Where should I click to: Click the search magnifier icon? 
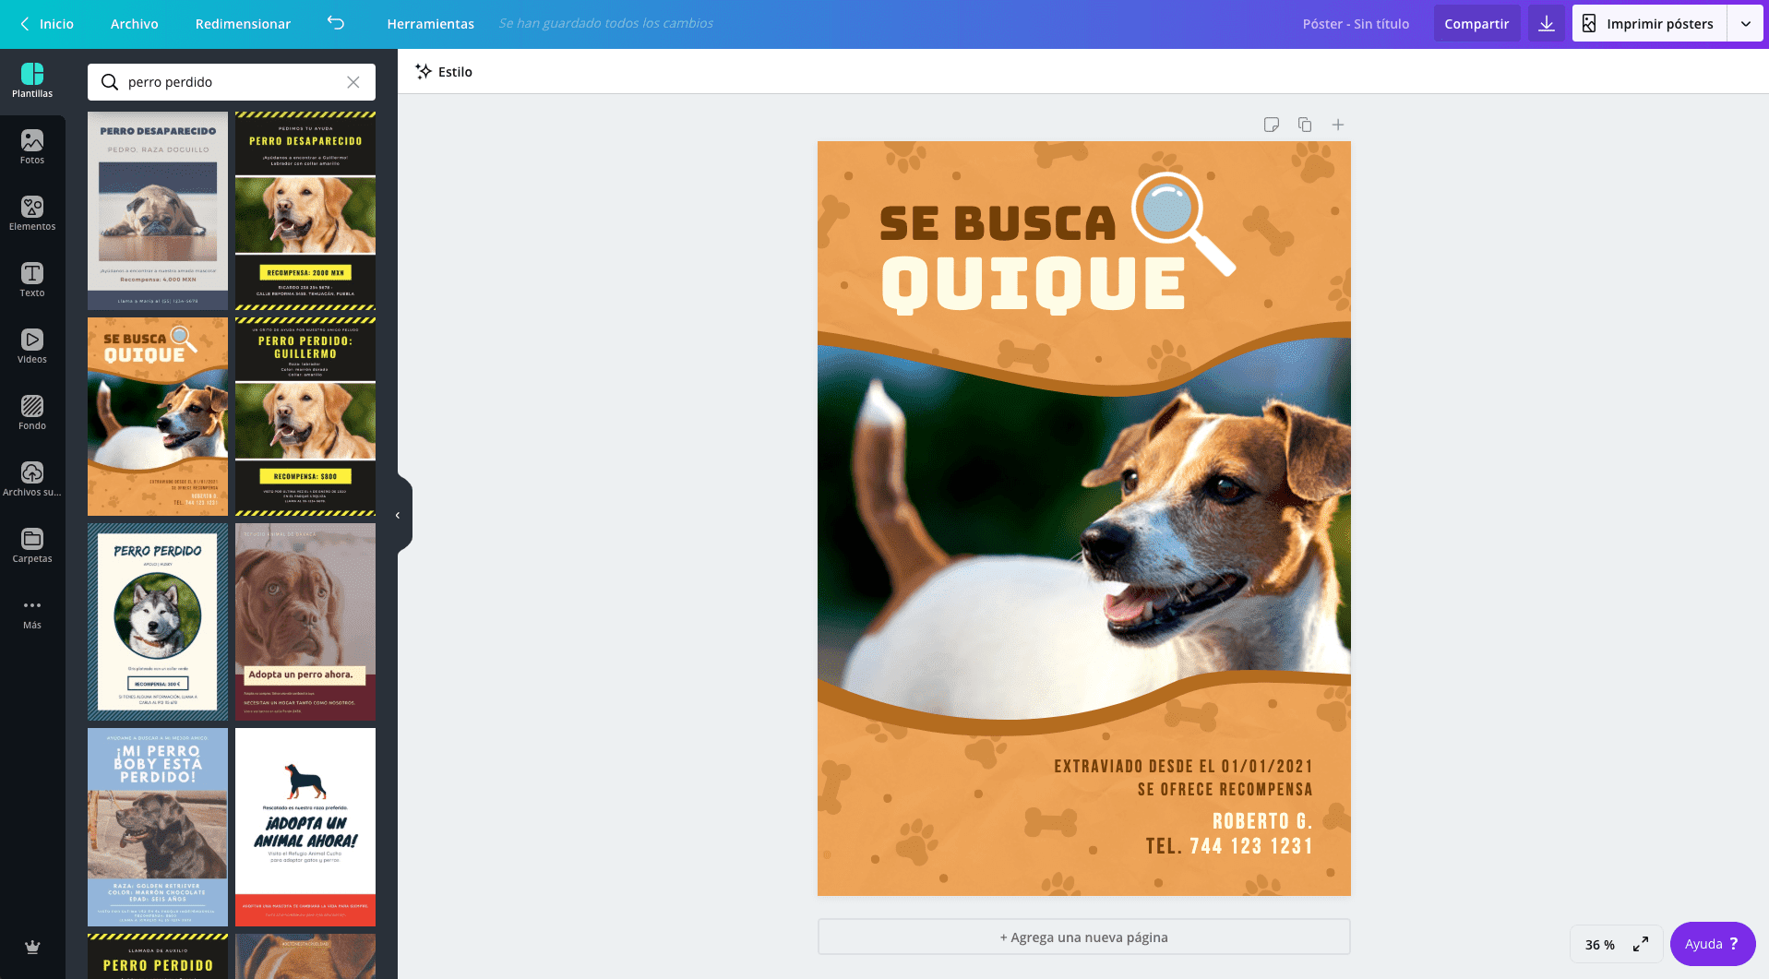[x=110, y=82]
